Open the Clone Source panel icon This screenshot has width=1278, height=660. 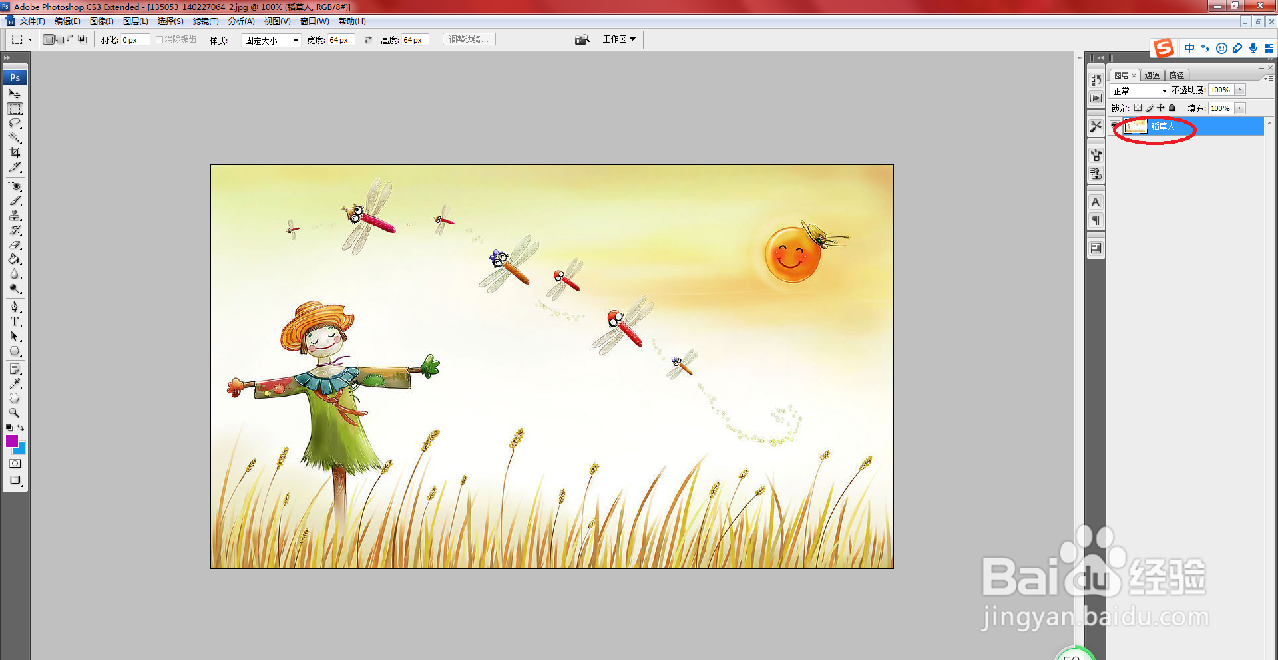[1096, 174]
